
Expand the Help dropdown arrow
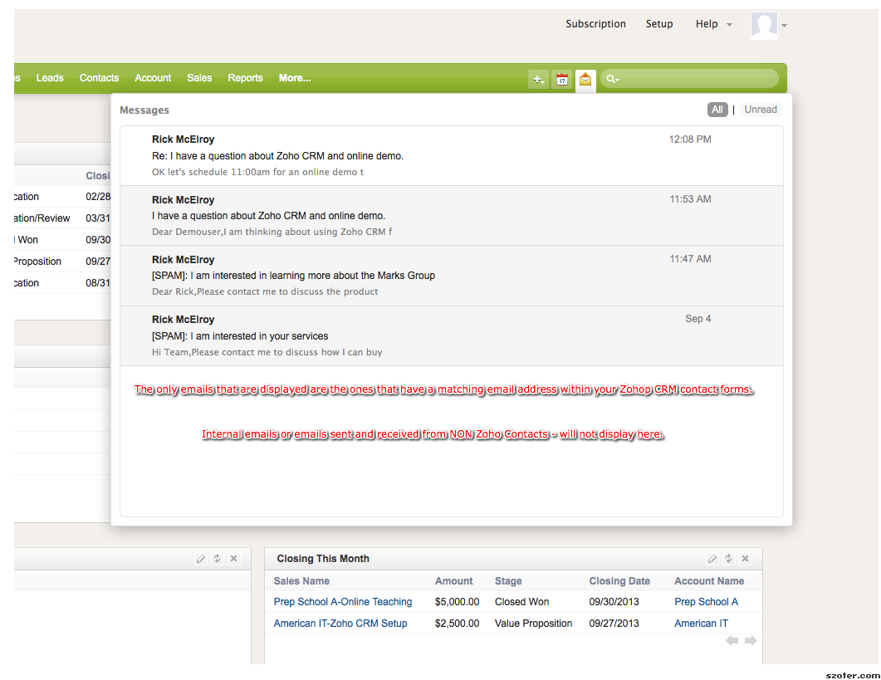[729, 25]
